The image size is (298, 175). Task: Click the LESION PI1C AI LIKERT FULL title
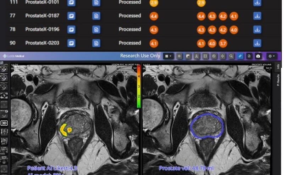coord(126,65)
